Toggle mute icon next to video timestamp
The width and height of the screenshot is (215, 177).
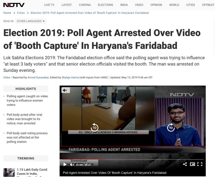72,165
